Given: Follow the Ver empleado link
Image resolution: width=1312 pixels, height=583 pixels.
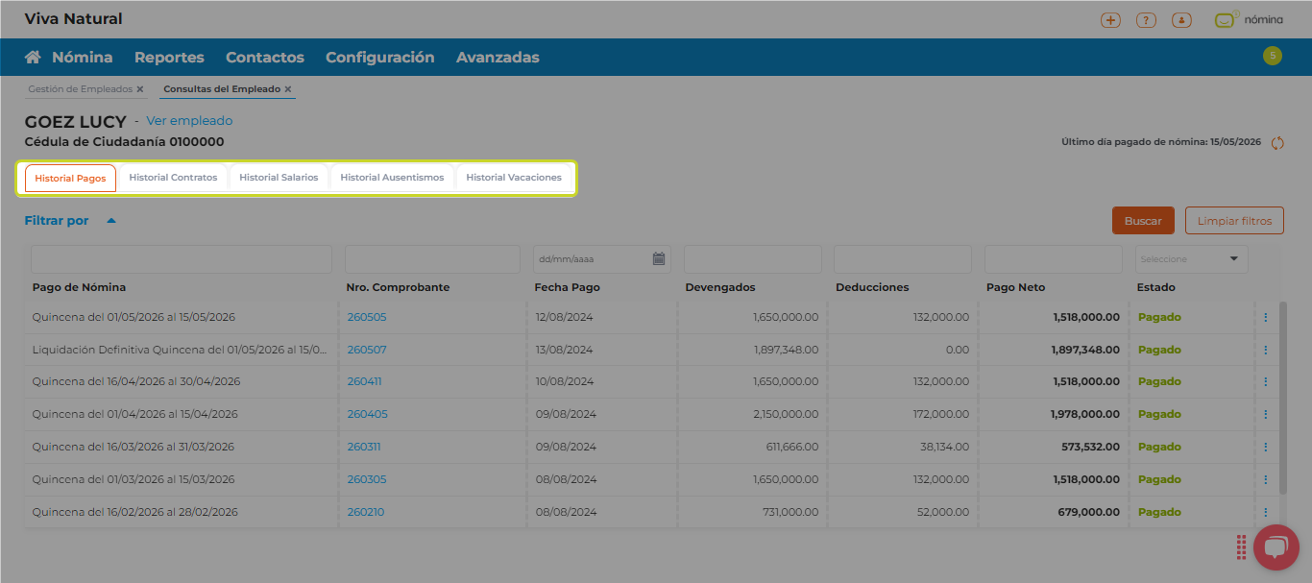Looking at the screenshot, I should 189,121.
